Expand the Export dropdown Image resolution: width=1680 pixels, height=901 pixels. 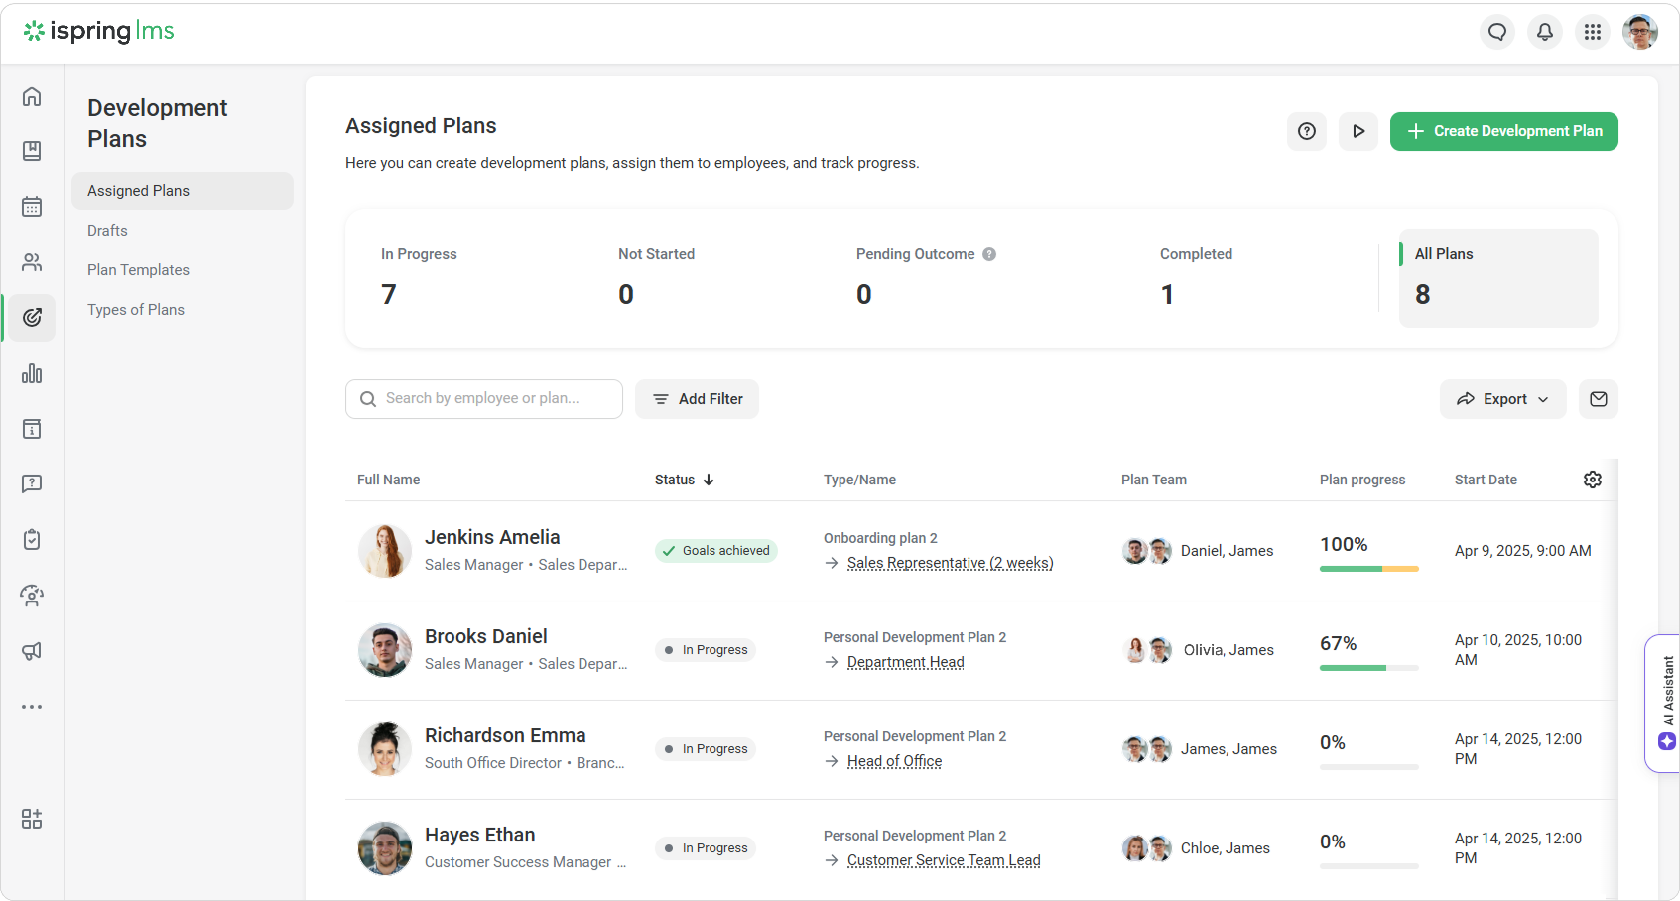[1502, 399]
